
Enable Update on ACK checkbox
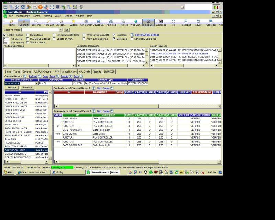coord(54,39)
